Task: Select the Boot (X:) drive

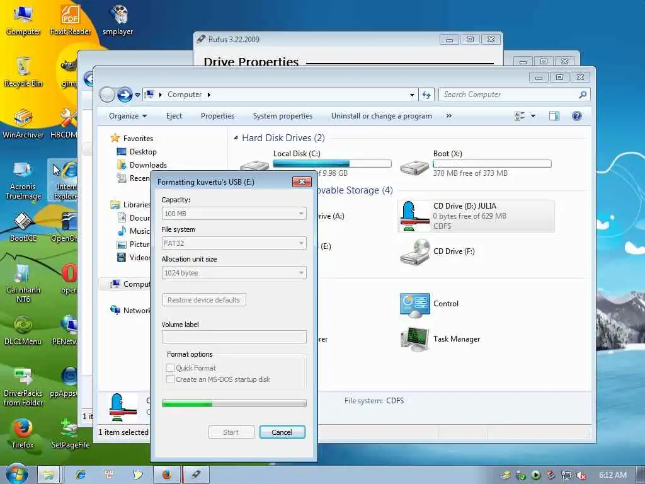Action: point(476,164)
